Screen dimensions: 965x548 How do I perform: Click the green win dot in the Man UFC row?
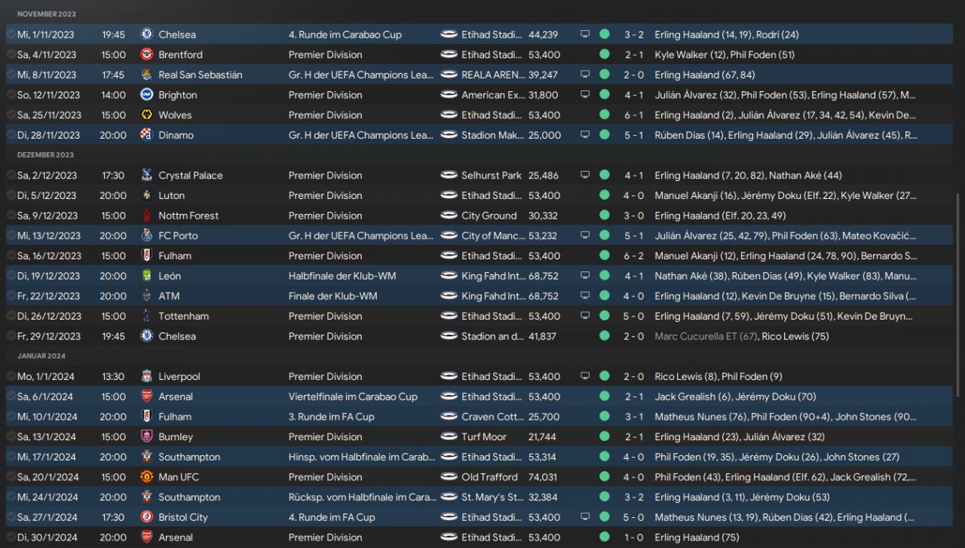click(x=605, y=477)
